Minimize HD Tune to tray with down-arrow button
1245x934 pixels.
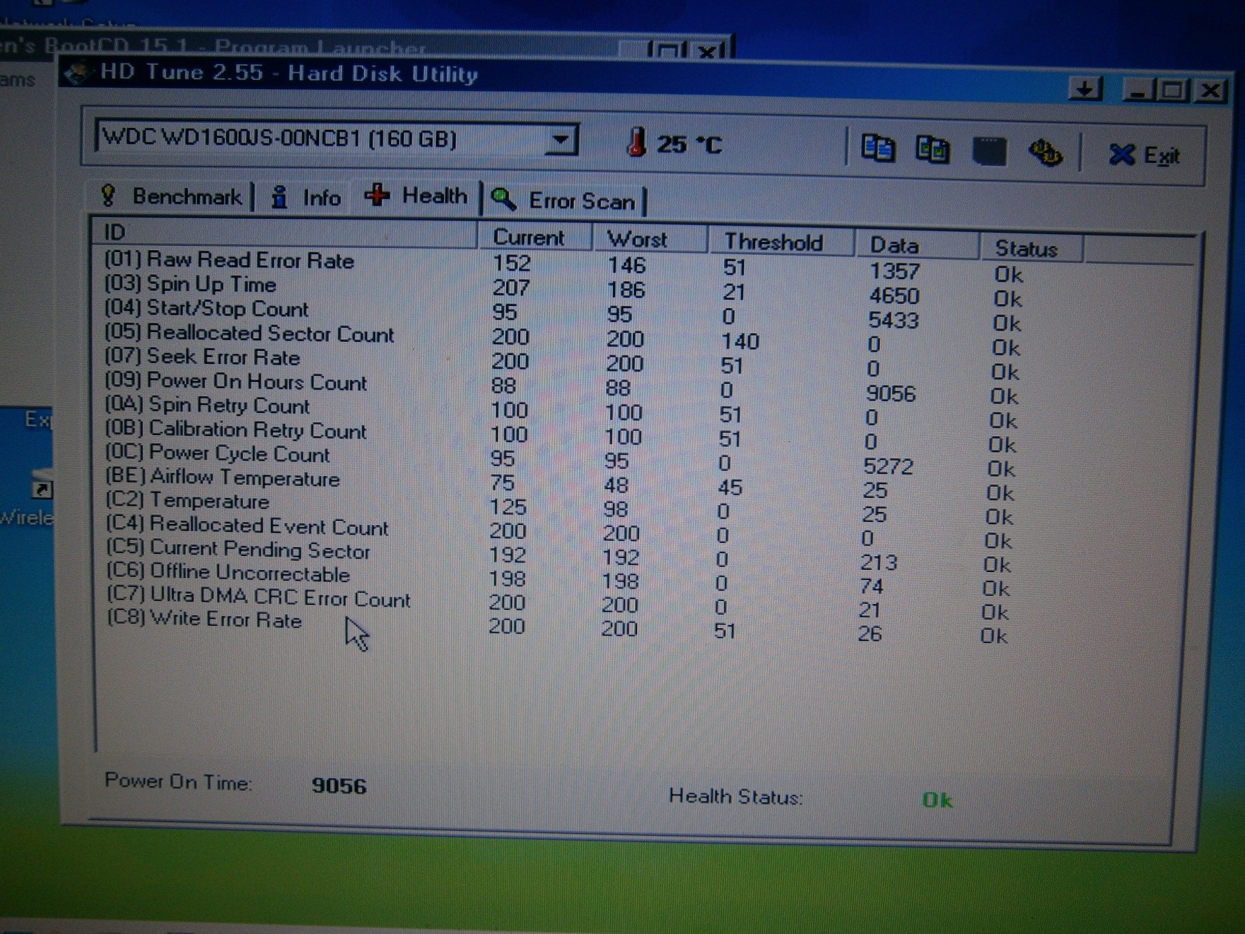click(x=1085, y=89)
